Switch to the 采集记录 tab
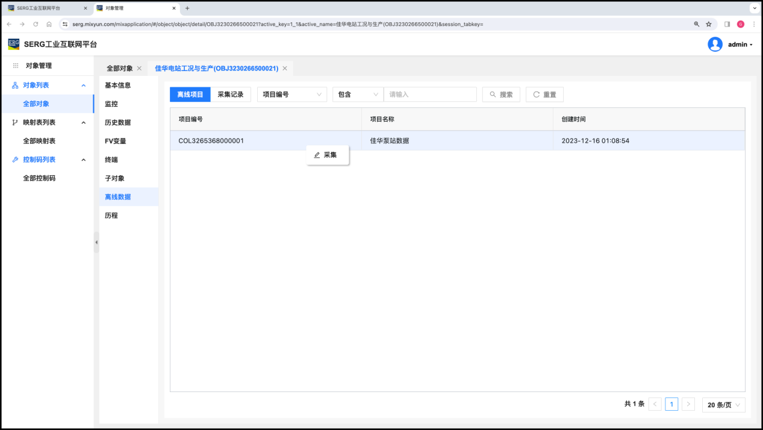763x430 pixels. pyautogui.click(x=231, y=95)
